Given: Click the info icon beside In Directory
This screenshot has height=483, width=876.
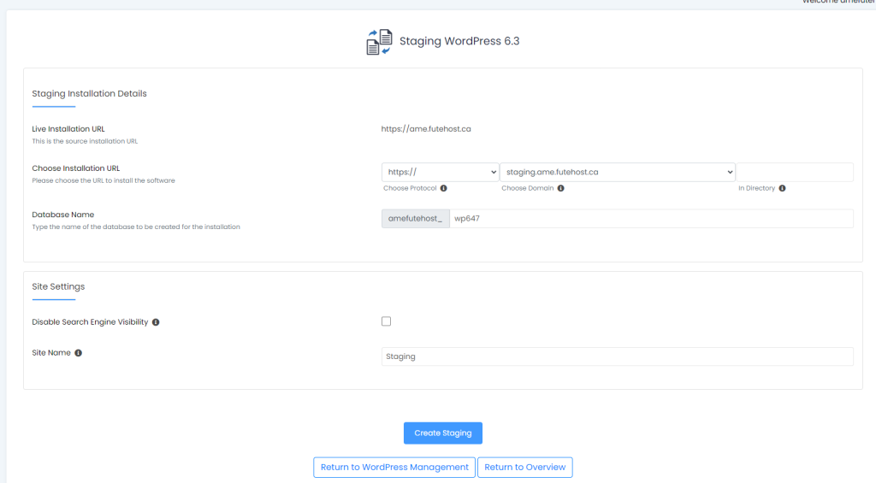Looking at the screenshot, I should pos(782,188).
